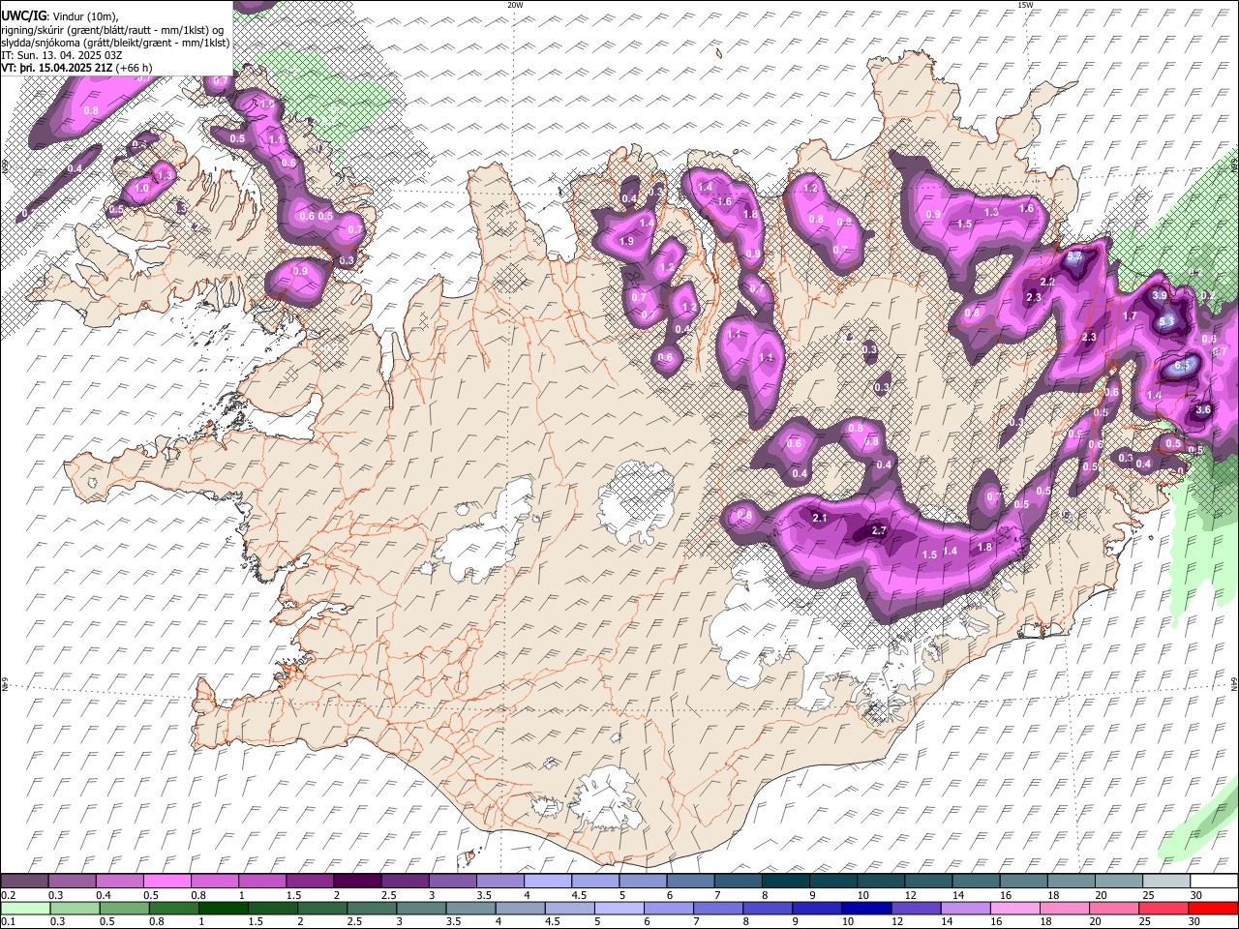Click the 'IT: Sun. 13. 04. 2025 03Z' line
The height and width of the screenshot is (929, 1239).
coord(63,55)
